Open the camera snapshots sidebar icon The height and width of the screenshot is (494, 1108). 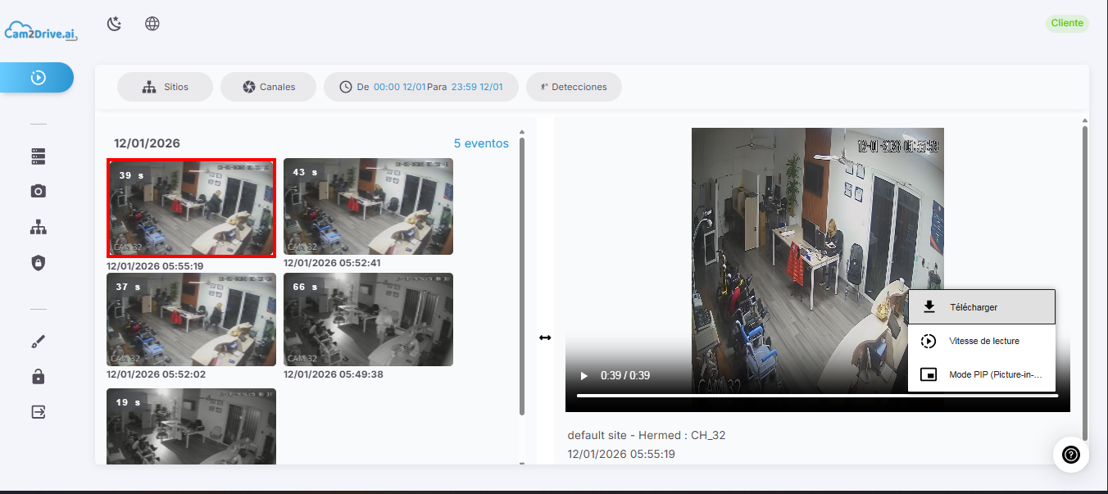pyautogui.click(x=39, y=191)
